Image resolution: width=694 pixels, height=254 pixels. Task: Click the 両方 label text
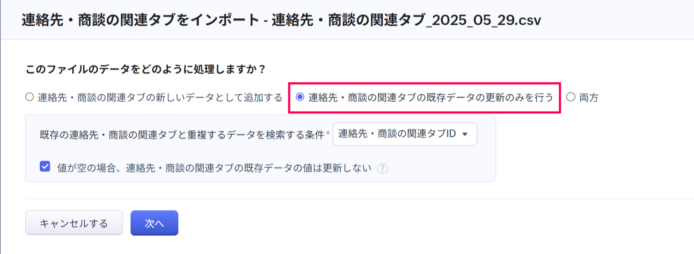[589, 98]
